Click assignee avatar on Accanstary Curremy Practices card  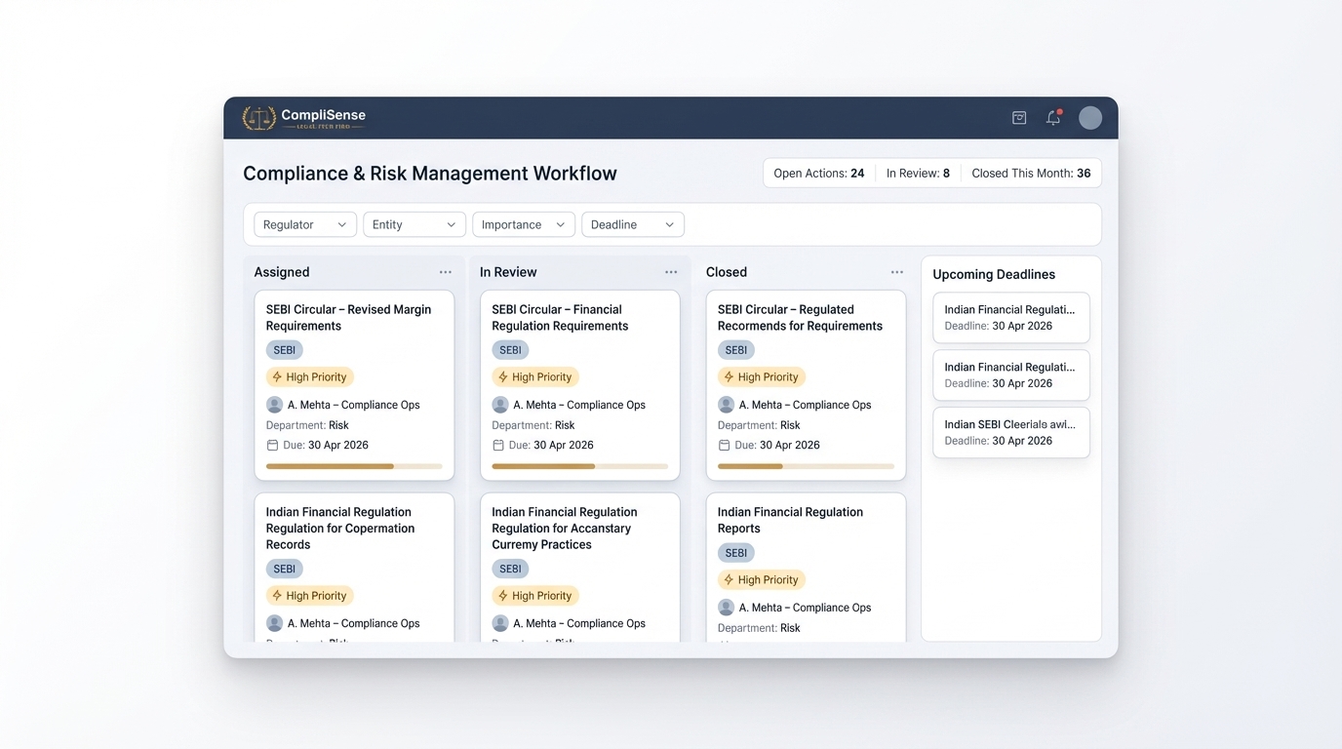point(500,623)
